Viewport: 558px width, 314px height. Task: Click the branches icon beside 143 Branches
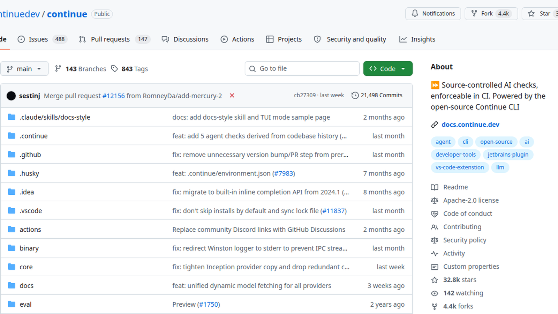pyautogui.click(x=58, y=68)
